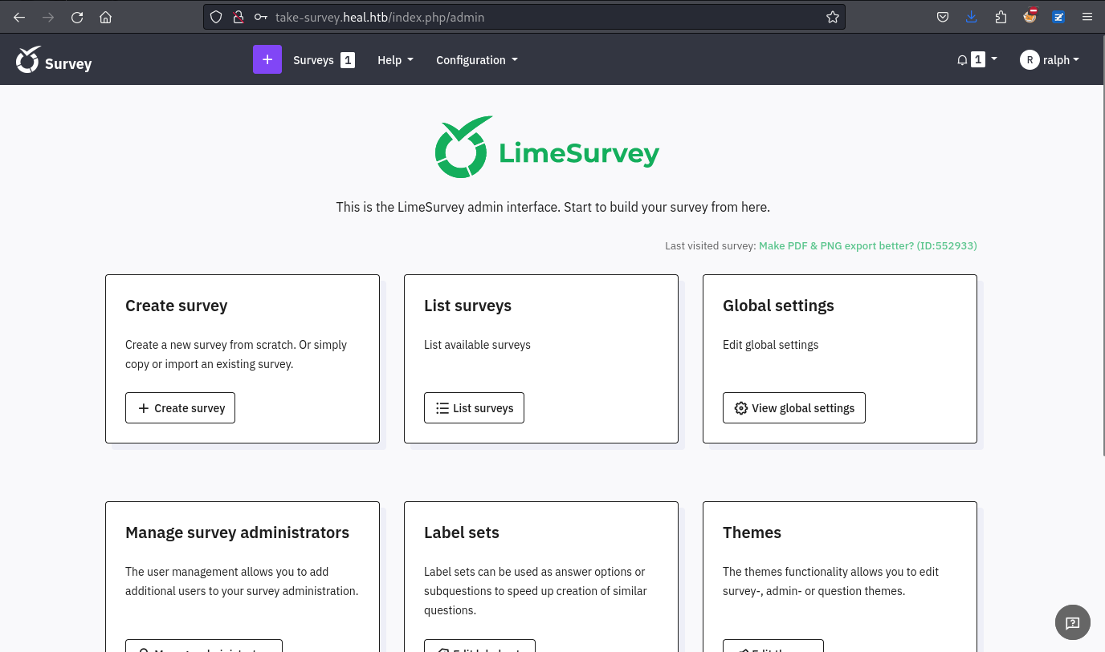Click the List surveys button

[x=474, y=407]
